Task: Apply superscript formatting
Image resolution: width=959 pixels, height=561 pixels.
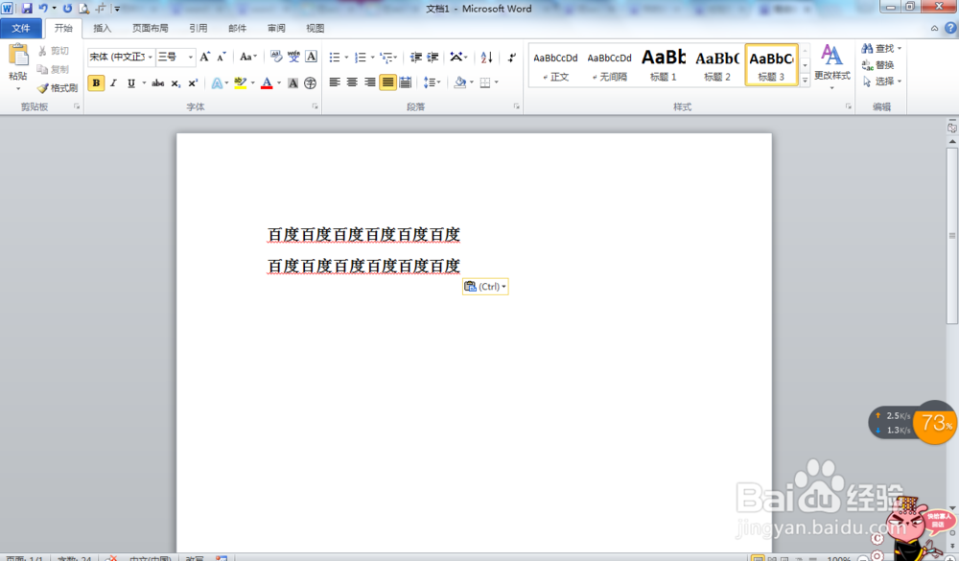Action: 193,83
